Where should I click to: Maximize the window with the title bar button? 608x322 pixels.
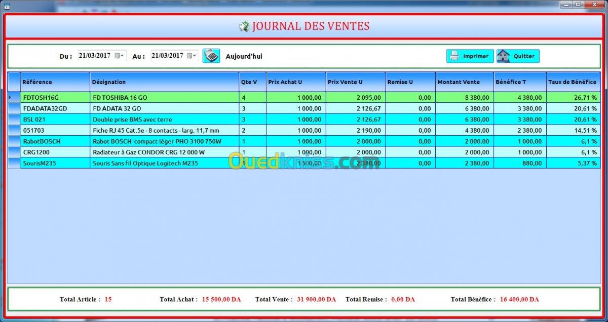pos(578,5)
